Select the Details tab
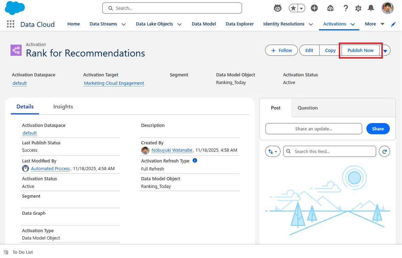The width and height of the screenshot is (402, 258). tap(25, 106)
